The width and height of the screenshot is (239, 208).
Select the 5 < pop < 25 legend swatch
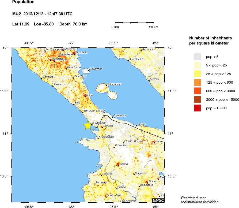(x=198, y=65)
